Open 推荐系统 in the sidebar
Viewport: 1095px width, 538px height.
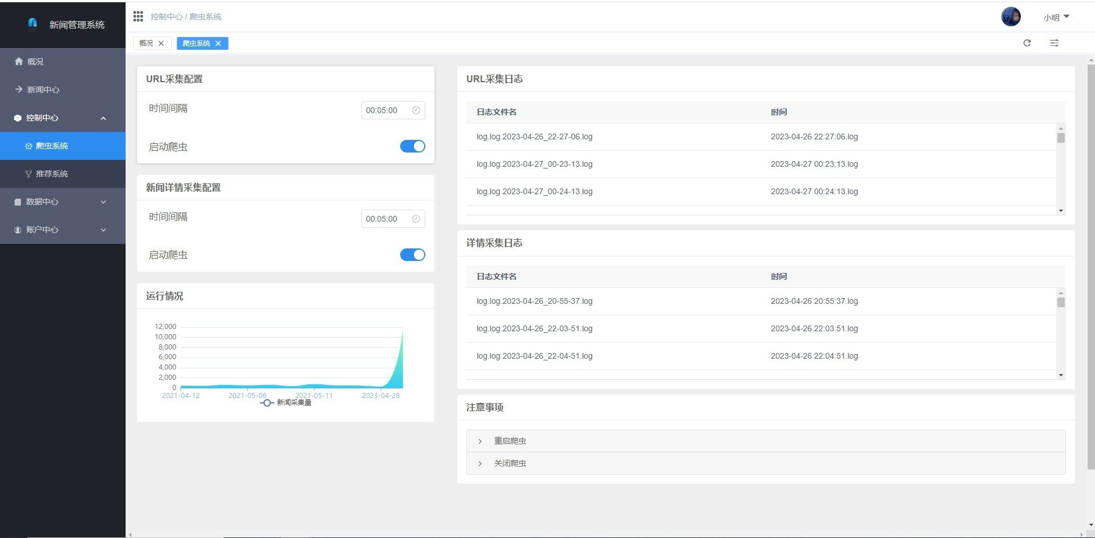point(51,174)
